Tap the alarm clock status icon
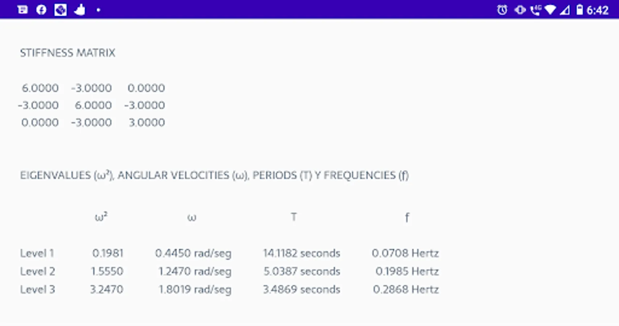Image resolution: width=619 pixels, height=326 pixels. 502,10
